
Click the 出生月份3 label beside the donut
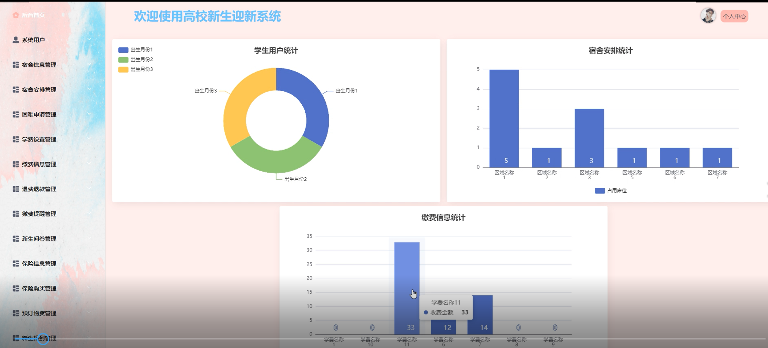tap(206, 91)
